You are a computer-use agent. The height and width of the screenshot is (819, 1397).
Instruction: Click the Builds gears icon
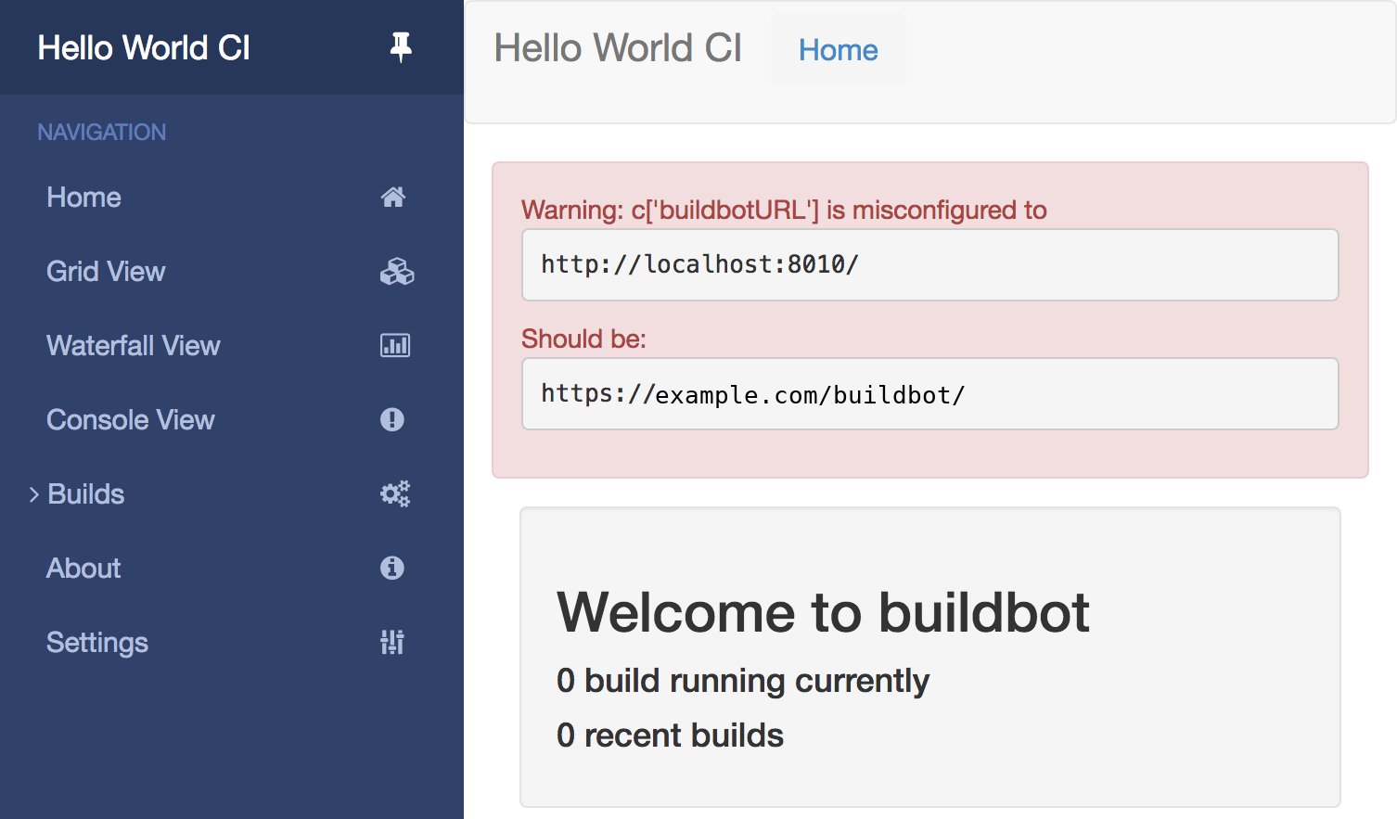click(x=395, y=493)
